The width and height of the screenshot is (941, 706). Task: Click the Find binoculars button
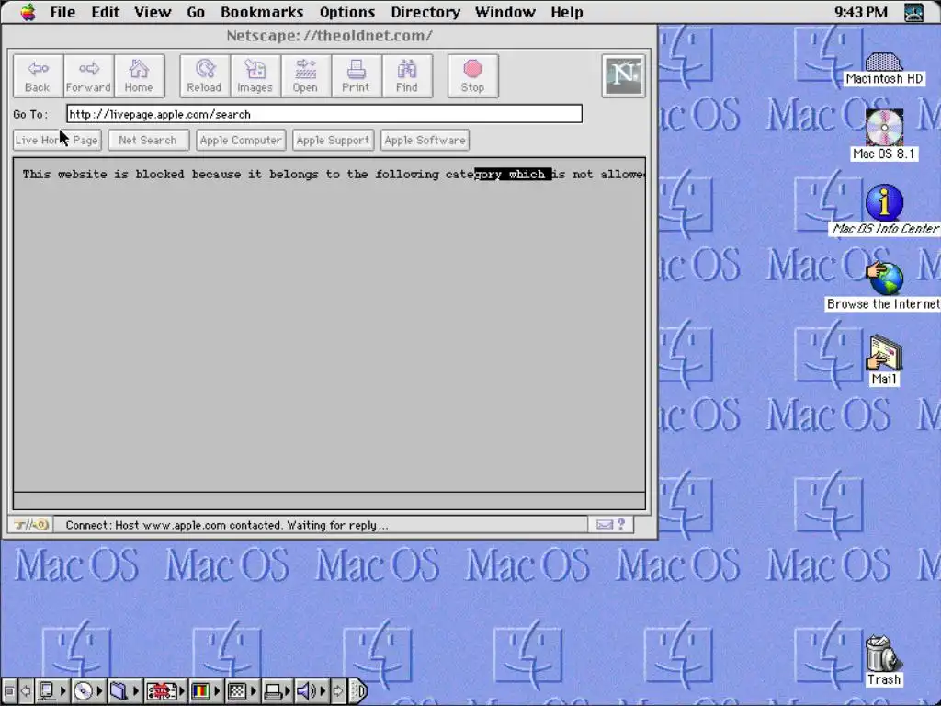[x=406, y=76]
